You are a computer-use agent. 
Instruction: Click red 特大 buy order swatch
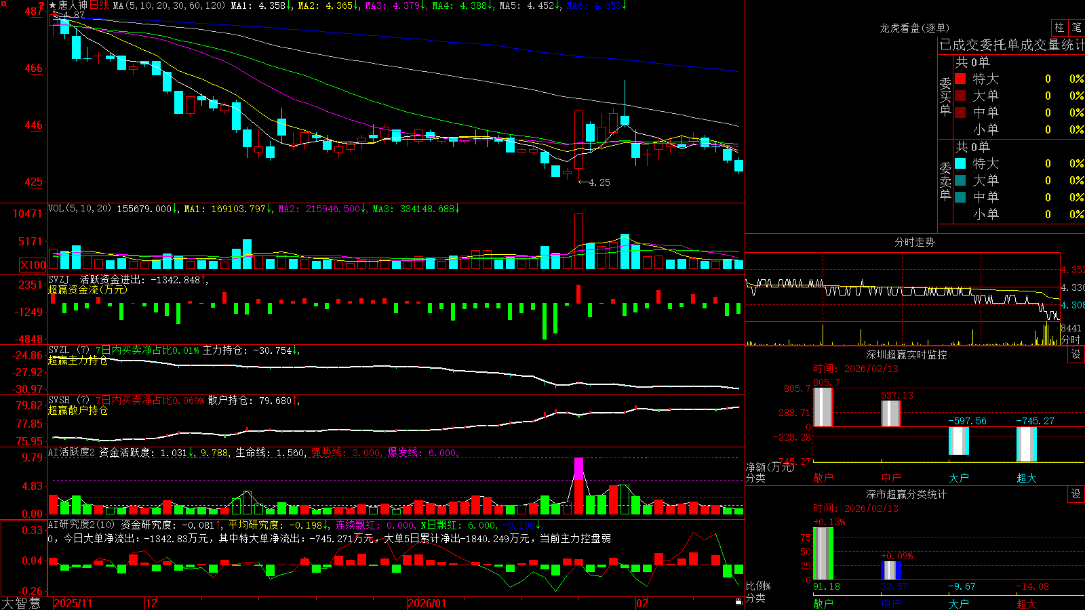[960, 79]
